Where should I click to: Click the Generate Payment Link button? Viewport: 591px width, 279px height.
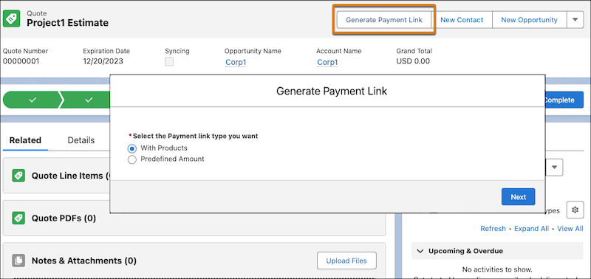pyautogui.click(x=383, y=20)
